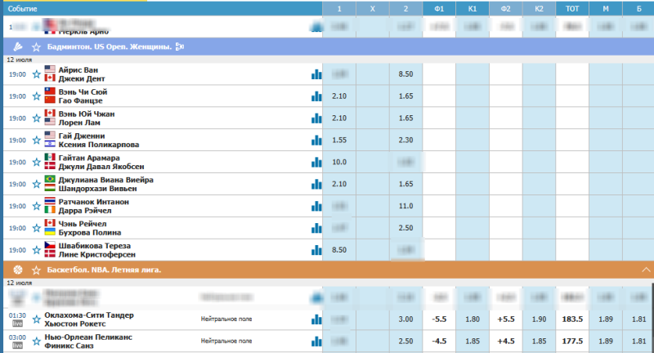Open statistics chart for Гай Дженни match

316,141
